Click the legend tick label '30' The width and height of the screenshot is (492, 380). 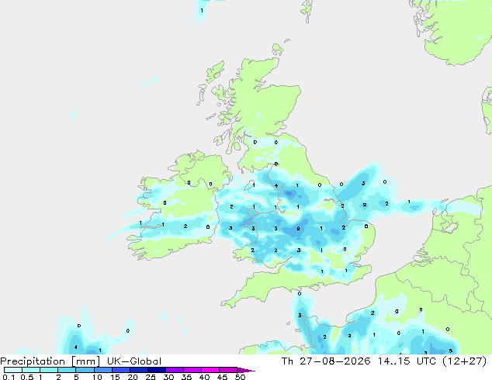pos(168,377)
